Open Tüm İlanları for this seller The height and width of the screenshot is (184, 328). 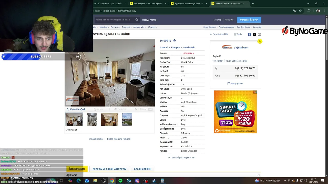coord(218,61)
